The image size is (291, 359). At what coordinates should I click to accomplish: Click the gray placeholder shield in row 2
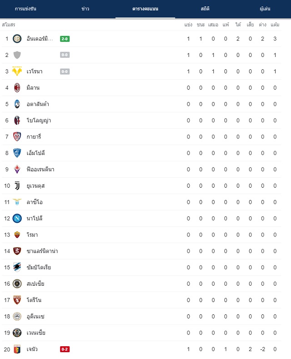[x=17, y=55]
